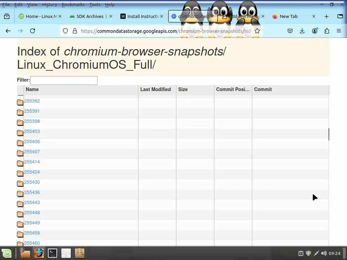Open the 255414 folder link
347x260 pixels.
(32, 162)
